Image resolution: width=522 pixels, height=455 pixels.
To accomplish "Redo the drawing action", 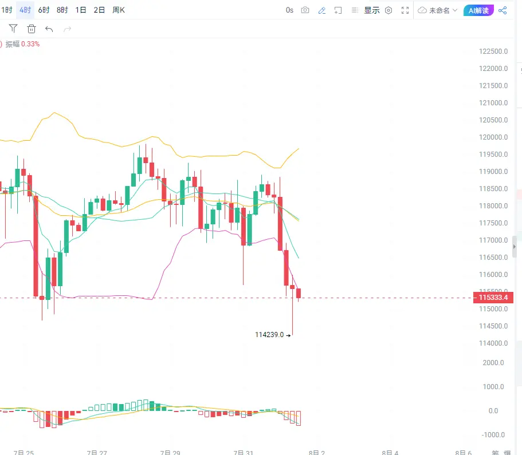I will [67, 29].
